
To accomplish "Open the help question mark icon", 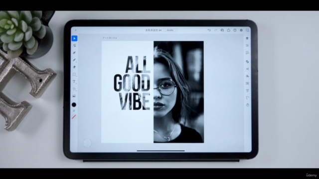I will (235, 30).
